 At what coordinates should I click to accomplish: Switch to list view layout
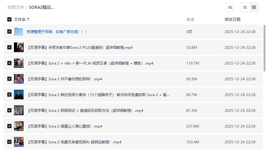[x=244, y=7]
